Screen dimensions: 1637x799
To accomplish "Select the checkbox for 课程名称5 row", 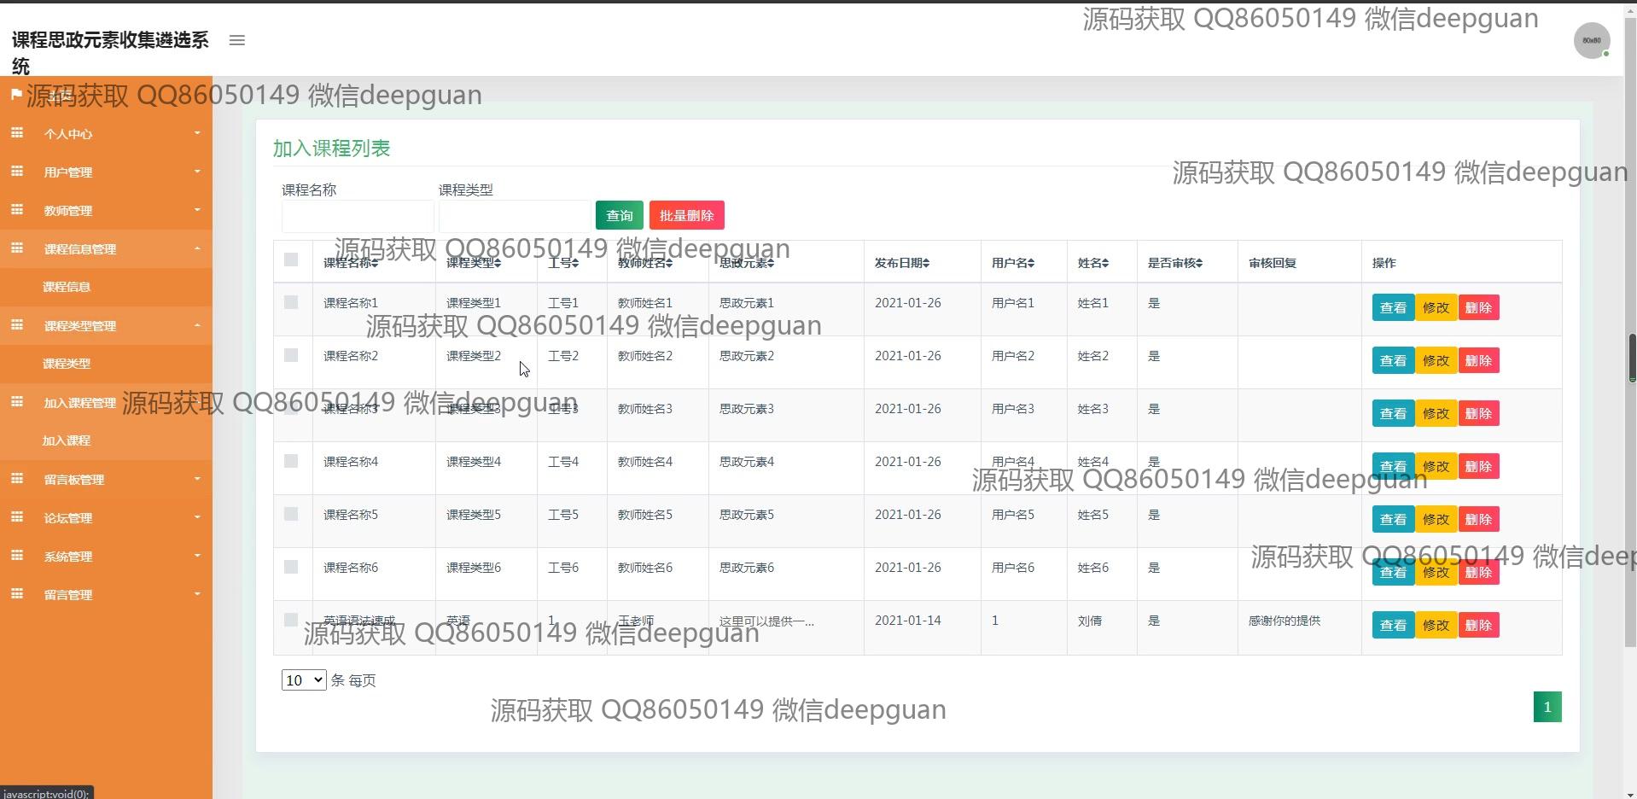I will [x=291, y=514].
